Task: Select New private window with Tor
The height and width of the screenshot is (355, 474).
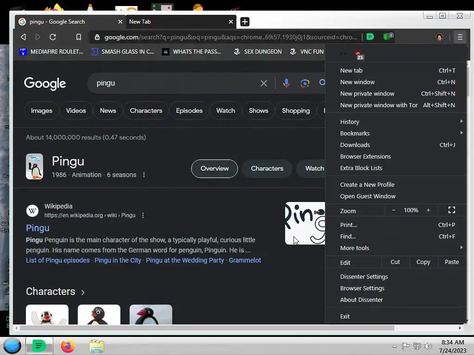Action: [x=396, y=105]
